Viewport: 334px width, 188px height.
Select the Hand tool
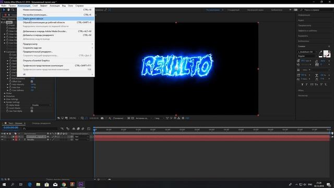tap(8, 10)
